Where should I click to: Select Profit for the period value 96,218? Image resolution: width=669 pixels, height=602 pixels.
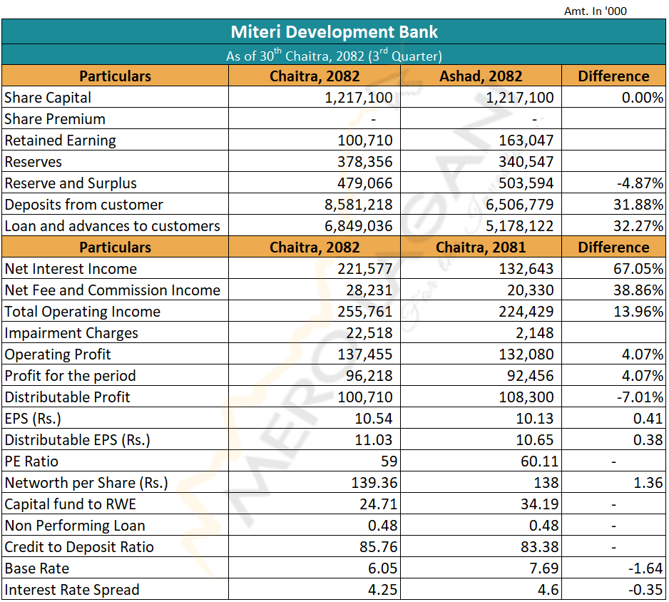[368, 376]
